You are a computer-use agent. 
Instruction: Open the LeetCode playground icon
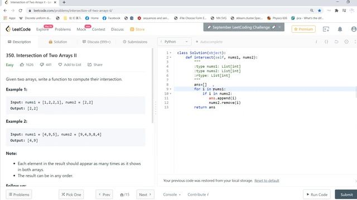point(326,29)
